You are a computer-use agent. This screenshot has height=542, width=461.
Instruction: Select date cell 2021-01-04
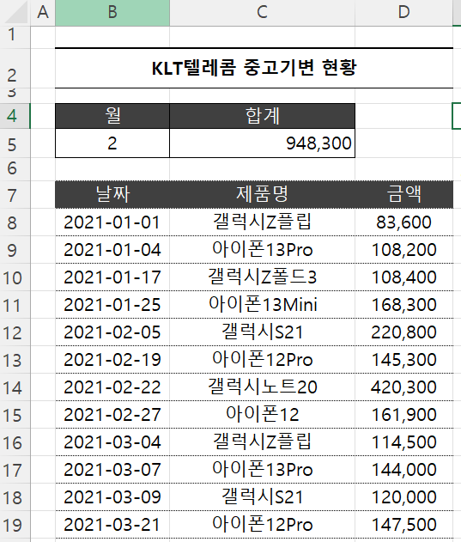tap(112, 250)
